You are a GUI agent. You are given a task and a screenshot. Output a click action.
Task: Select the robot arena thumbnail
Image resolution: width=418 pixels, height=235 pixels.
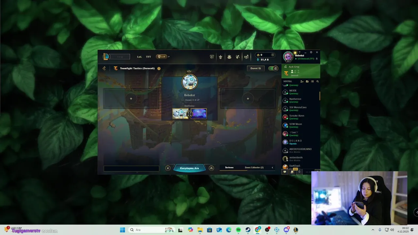[x=181, y=114]
